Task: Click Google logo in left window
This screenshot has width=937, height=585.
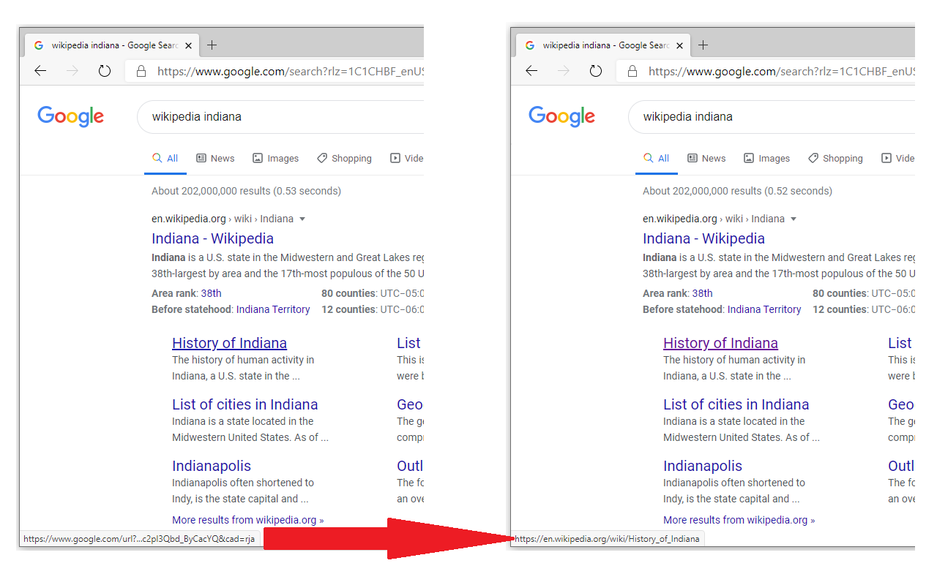Action: [71, 117]
